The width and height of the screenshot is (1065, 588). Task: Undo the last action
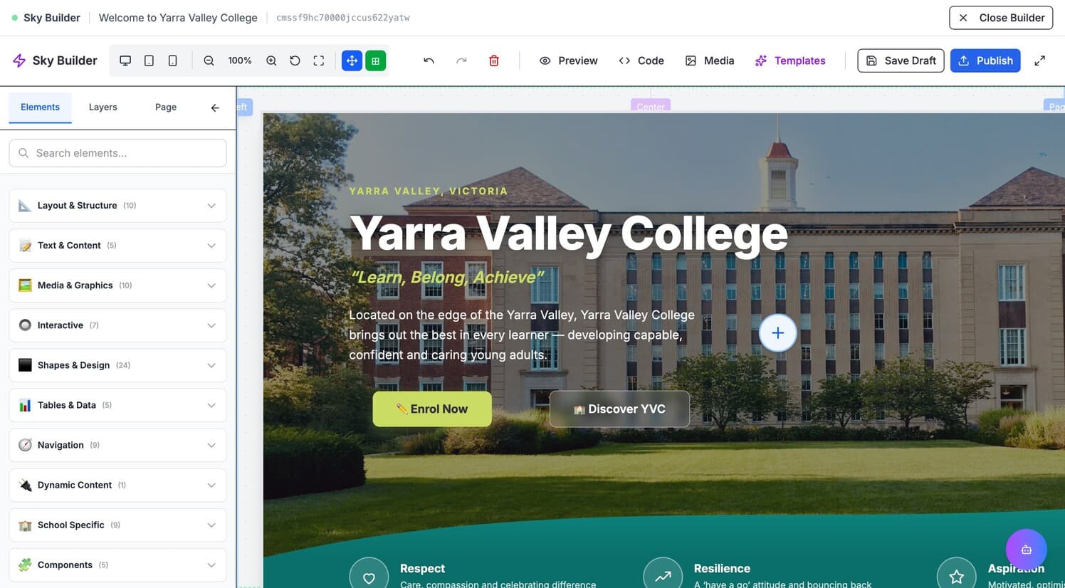pyautogui.click(x=429, y=61)
